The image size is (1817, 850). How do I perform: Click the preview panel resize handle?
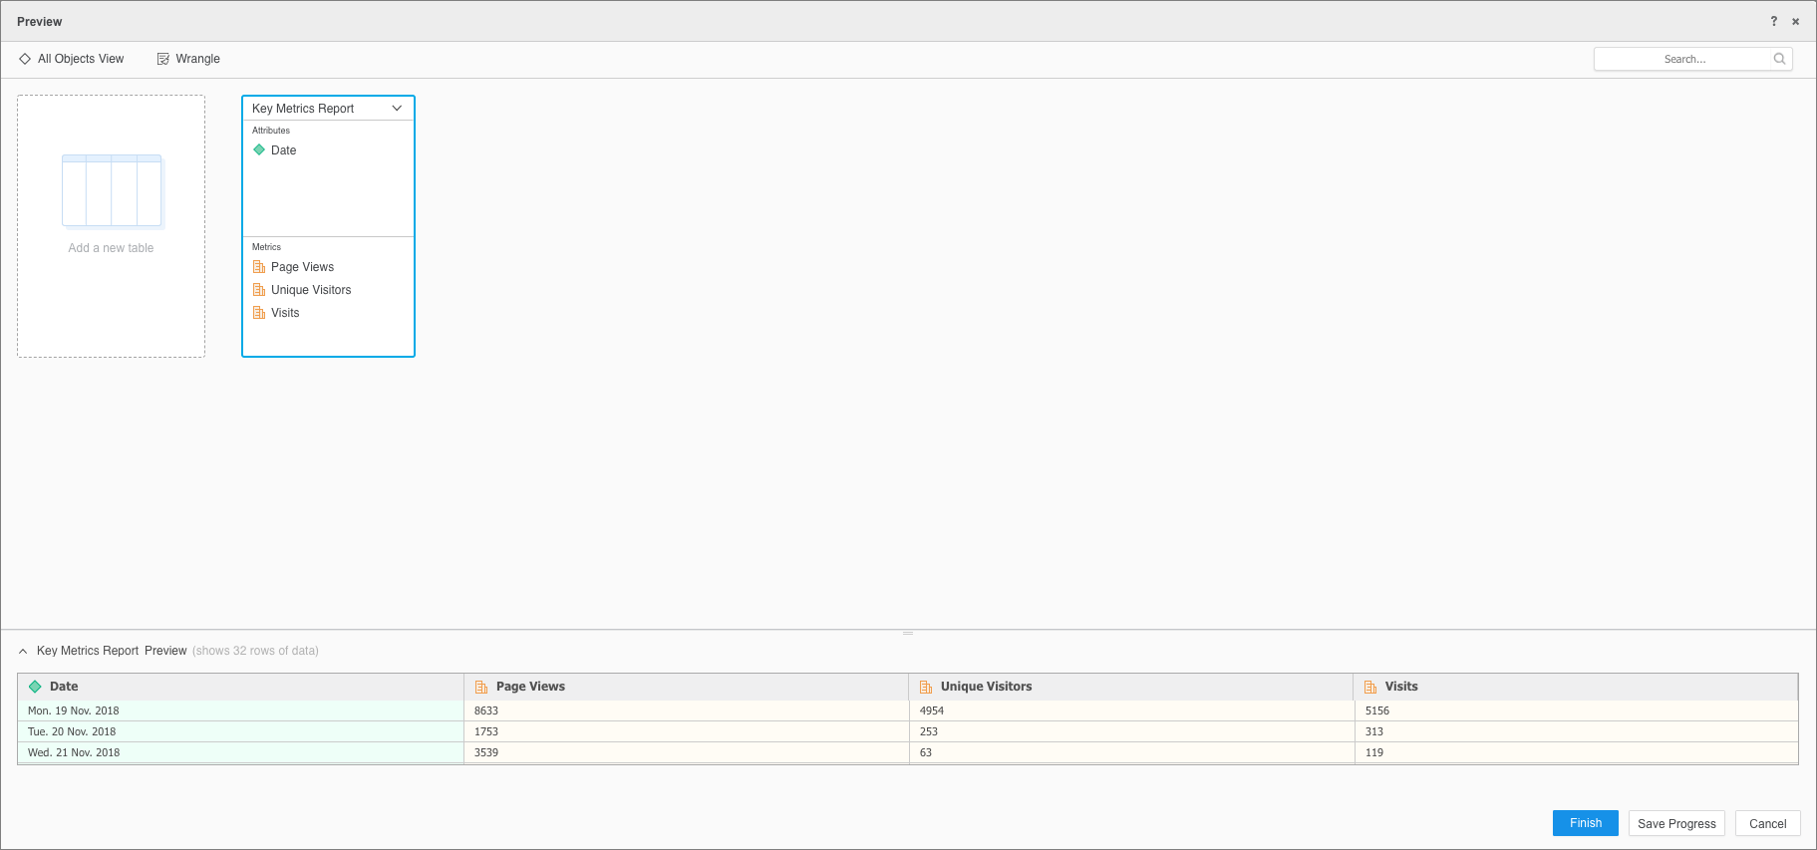908,633
